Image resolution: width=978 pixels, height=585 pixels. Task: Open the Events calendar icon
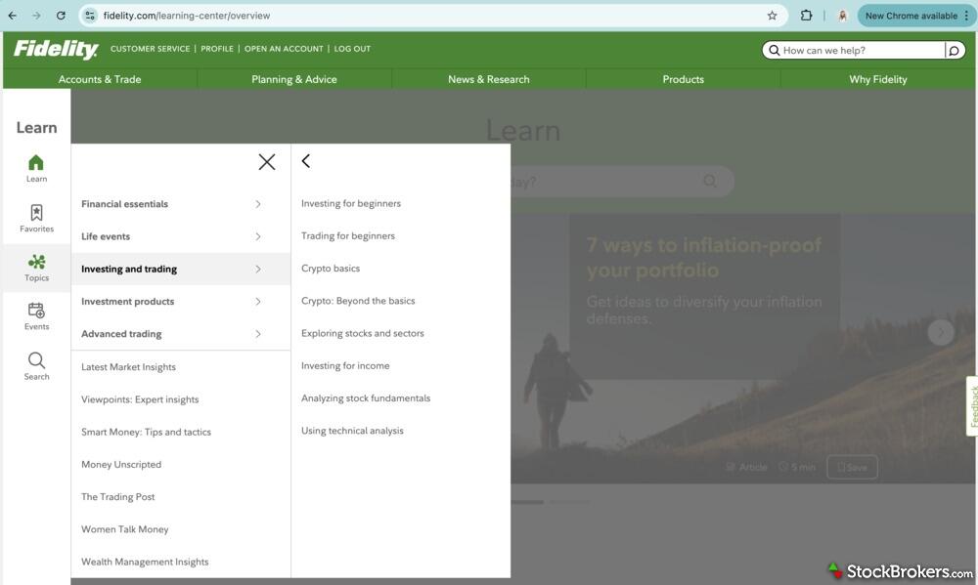(x=36, y=312)
